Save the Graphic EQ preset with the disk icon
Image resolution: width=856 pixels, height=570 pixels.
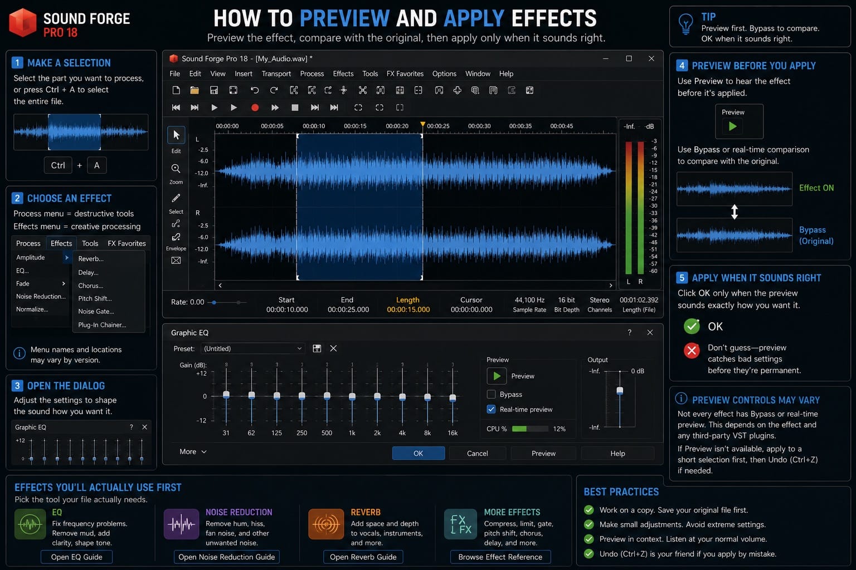point(317,348)
